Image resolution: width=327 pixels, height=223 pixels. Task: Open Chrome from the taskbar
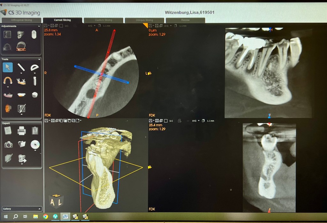pyautogui.click(x=45, y=217)
